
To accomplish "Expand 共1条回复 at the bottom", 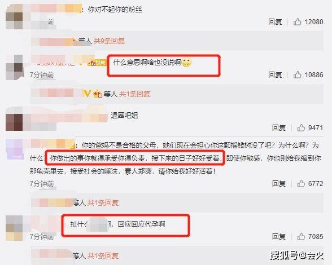I will pyautogui.click(x=103, y=255).
